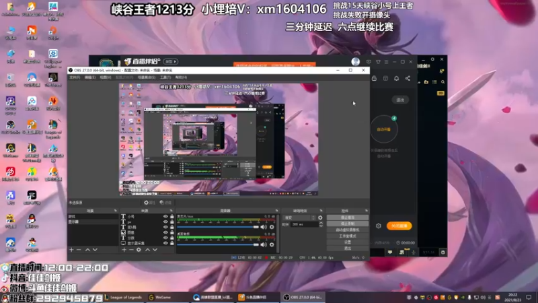Screen dimensions: 538x303
Task: Move scene down in Scenes list
Action: (95, 250)
